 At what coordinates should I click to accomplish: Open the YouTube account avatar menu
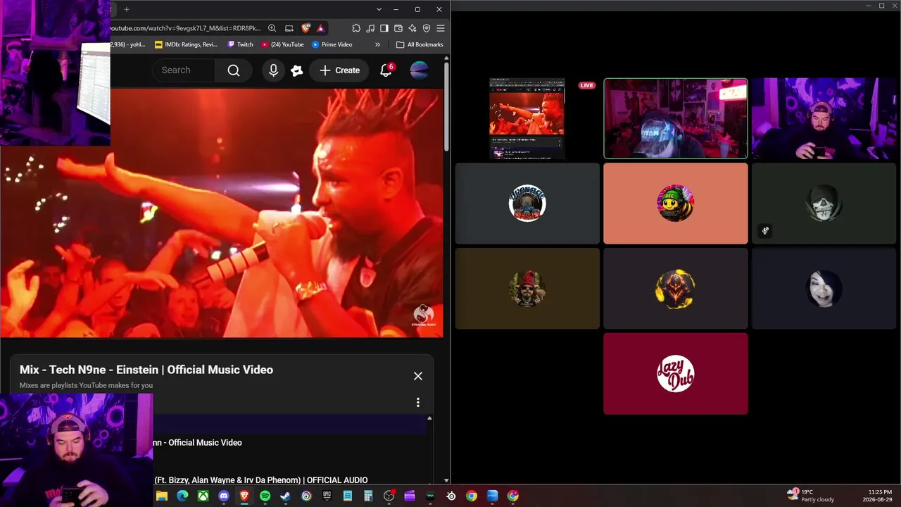pos(419,70)
